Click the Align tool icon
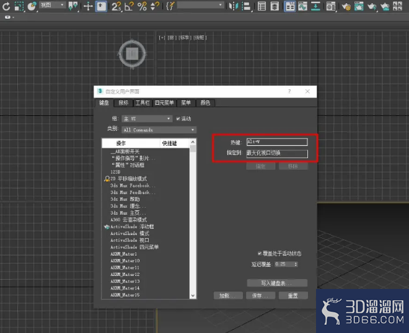 (246, 6)
